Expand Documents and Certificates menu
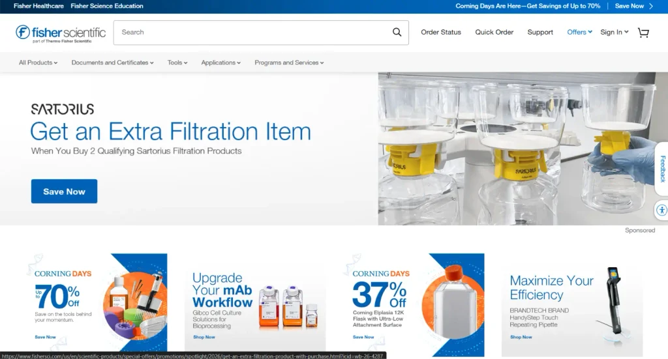 tap(112, 63)
